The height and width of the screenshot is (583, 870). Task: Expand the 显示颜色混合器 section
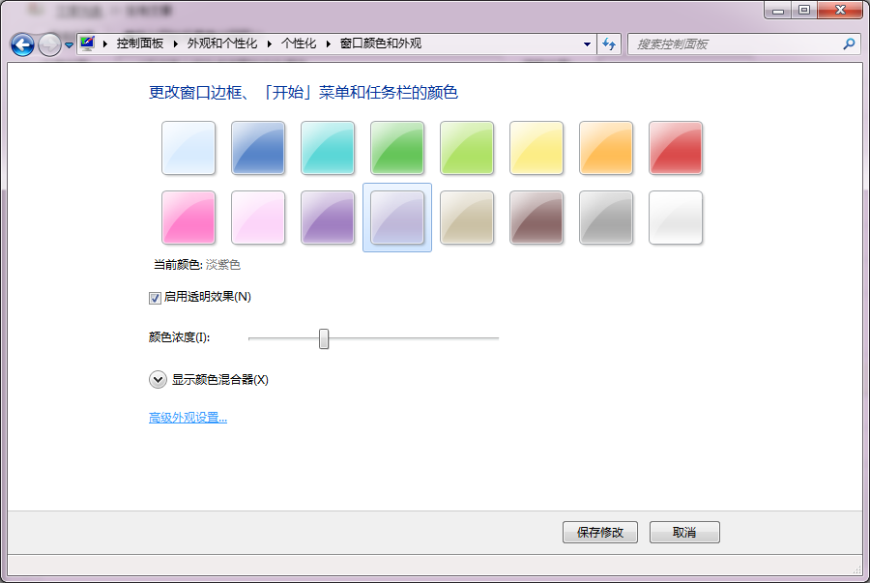pos(158,380)
